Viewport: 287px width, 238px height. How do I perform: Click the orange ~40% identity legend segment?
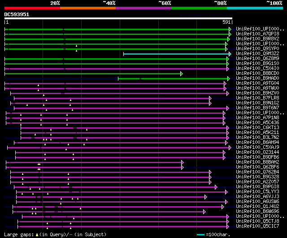pyautogui.click(x=88, y=8)
